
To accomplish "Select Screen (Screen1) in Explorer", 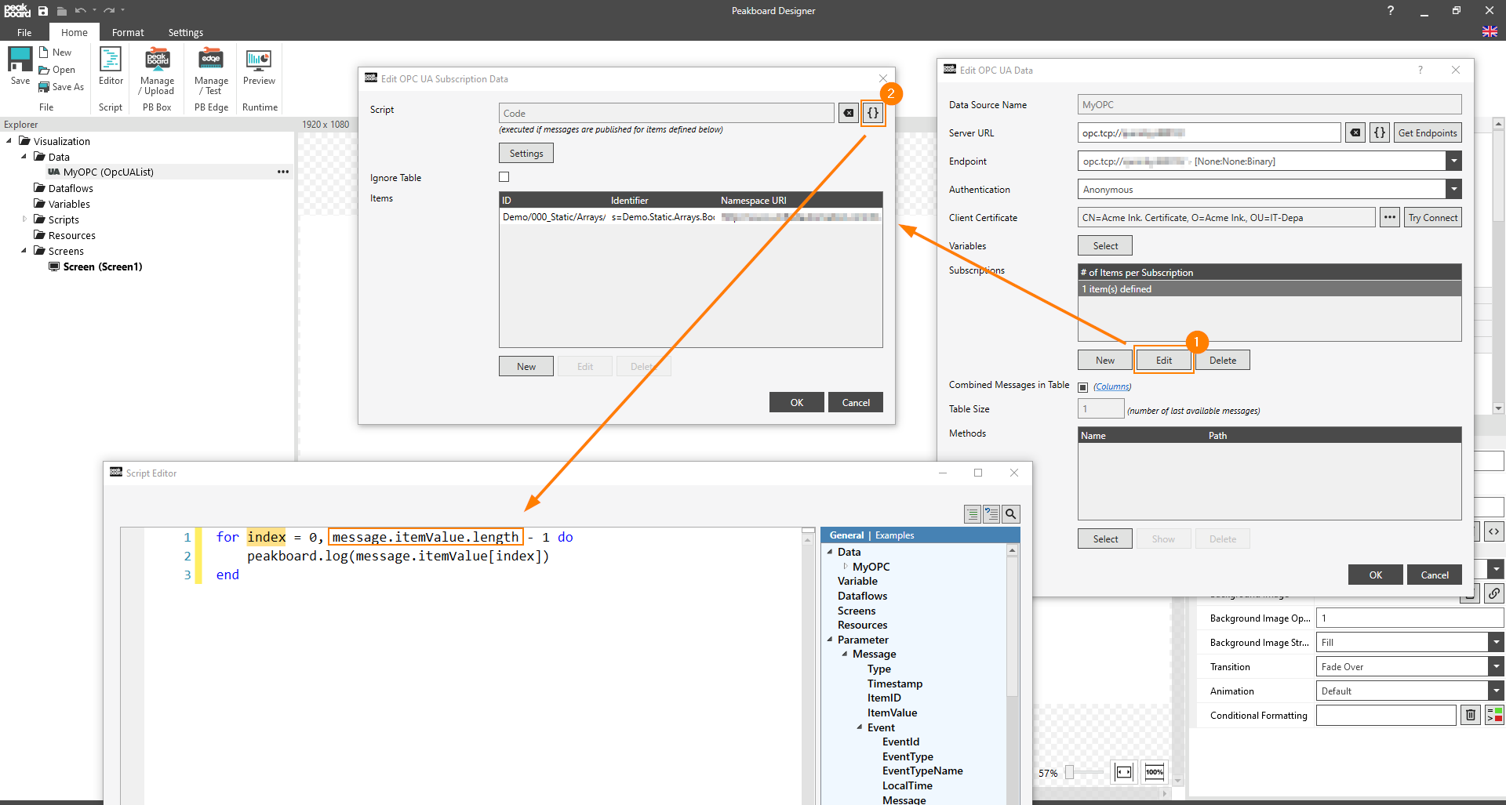I will [x=103, y=267].
